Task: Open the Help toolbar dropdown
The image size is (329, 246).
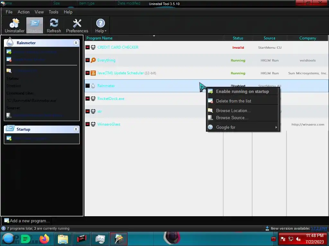Action: pos(101,26)
